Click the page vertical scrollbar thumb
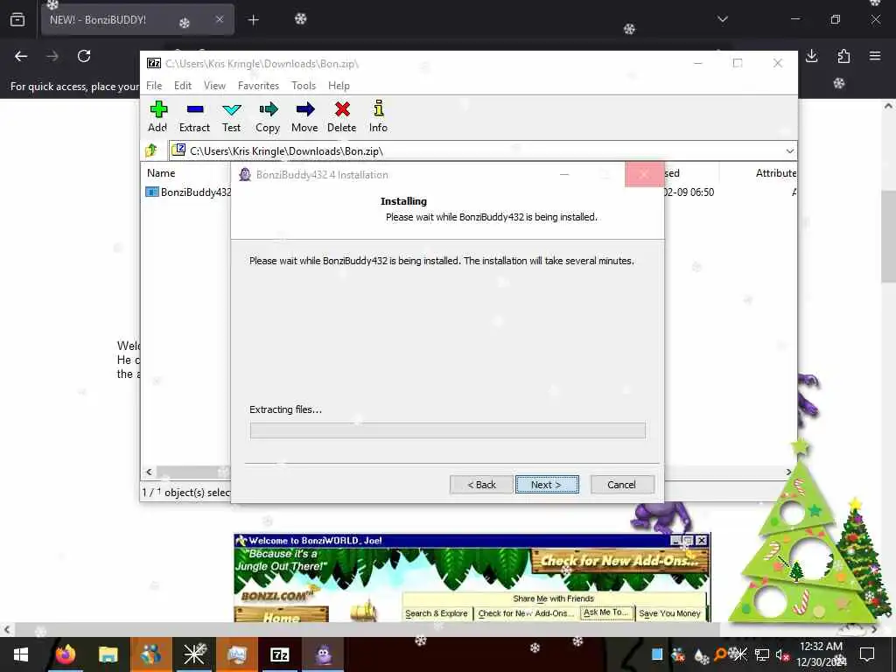The height and width of the screenshot is (672, 896). pyautogui.click(x=888, y=235)
